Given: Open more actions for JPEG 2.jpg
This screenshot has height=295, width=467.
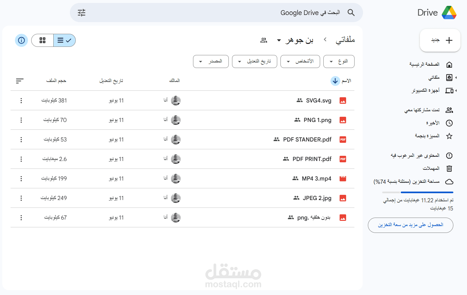Looking at the screenshot, I should tap(21, 198).
